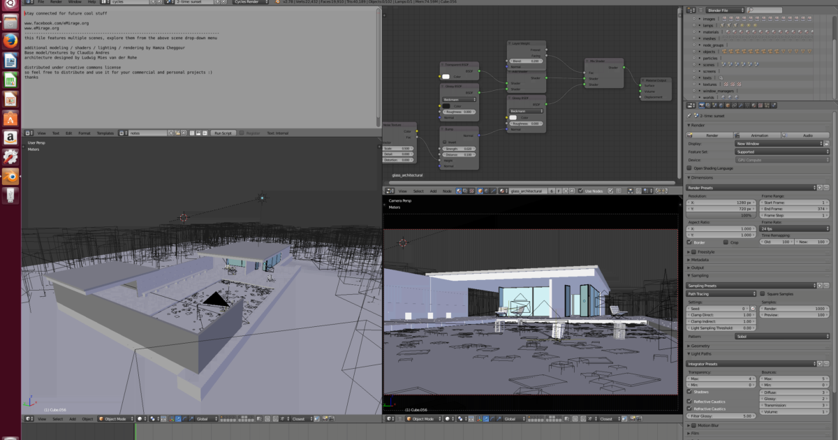Launch Firefox from the Ubuntu launcher
The image size is (838, 440).
tap(10, 41)
